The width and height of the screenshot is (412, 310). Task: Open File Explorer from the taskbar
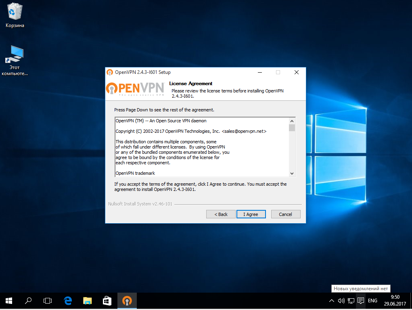(x=88, y=301)
